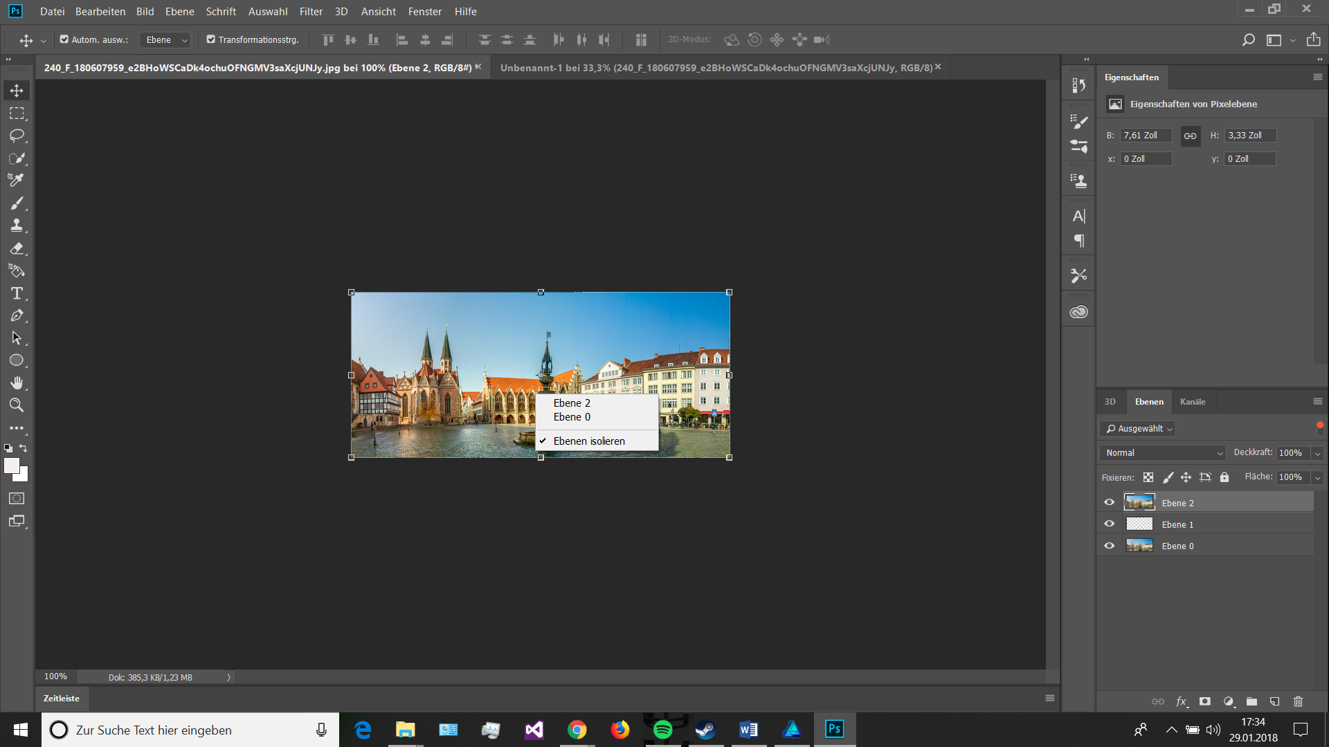Switch to the Kanäle tab
The width and height of the screenshot is (1329, 747).
pyautogui.click(x=1193, y=401)
